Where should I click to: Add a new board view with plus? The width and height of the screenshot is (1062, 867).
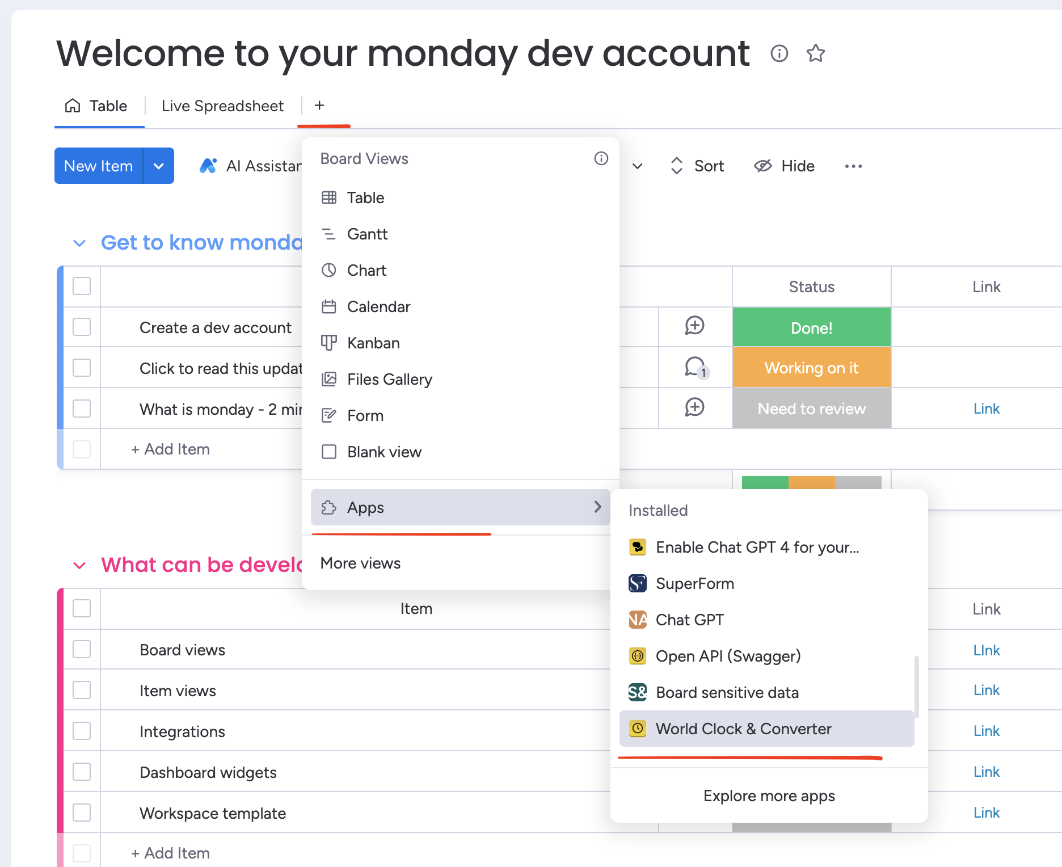319,106
